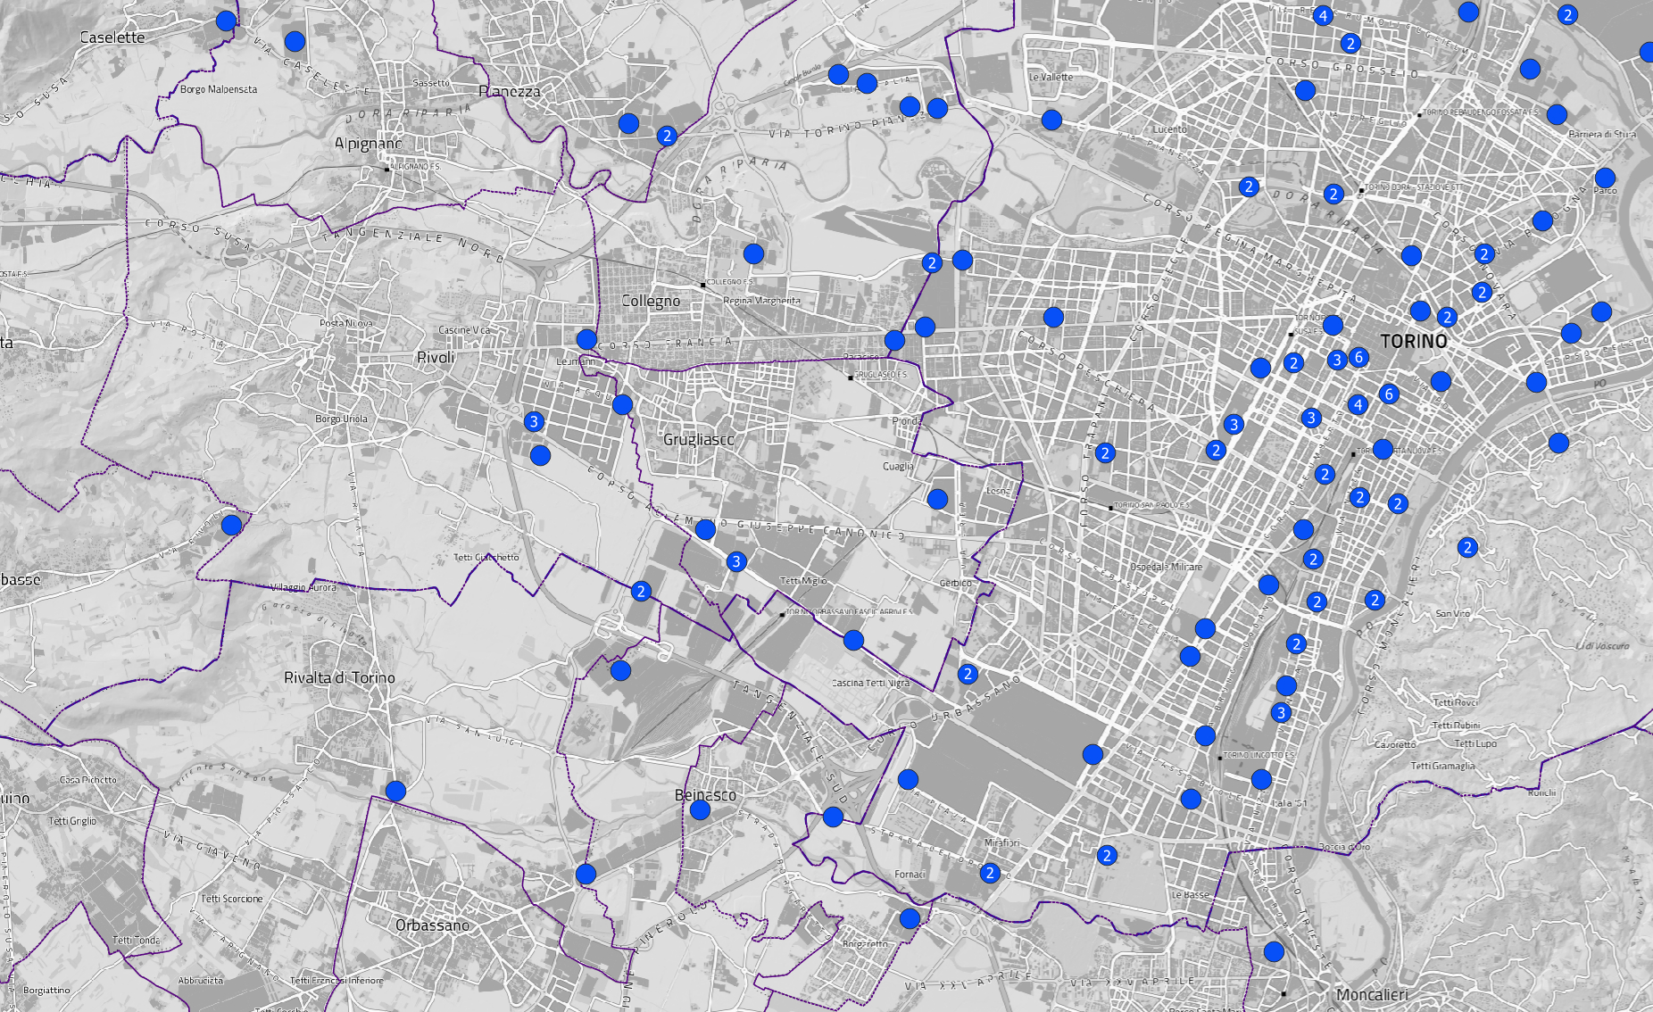Click the marker above the Parco label

click(1605, 178)
